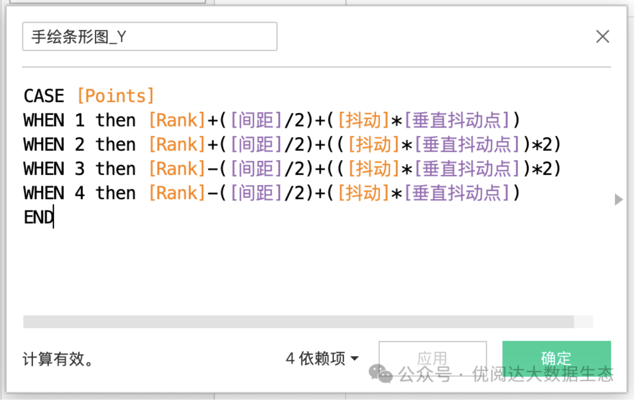Click the CASE keyword in the formula
635x402 pixels.
[44, 96]
